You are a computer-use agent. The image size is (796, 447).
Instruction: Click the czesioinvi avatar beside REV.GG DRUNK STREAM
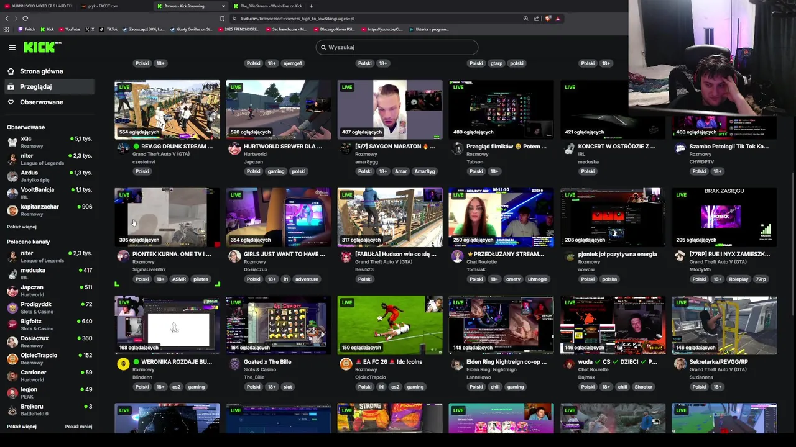(x=123, y=148)
